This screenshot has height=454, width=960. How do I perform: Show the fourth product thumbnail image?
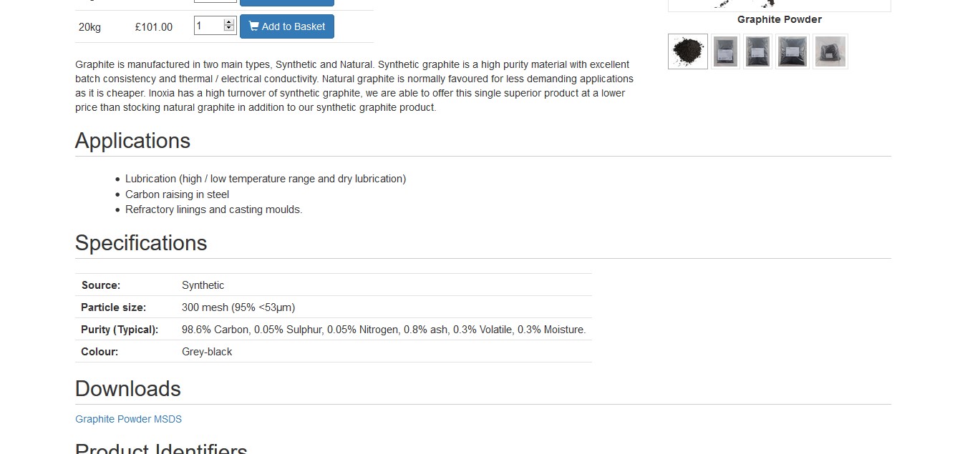[792, 51]
